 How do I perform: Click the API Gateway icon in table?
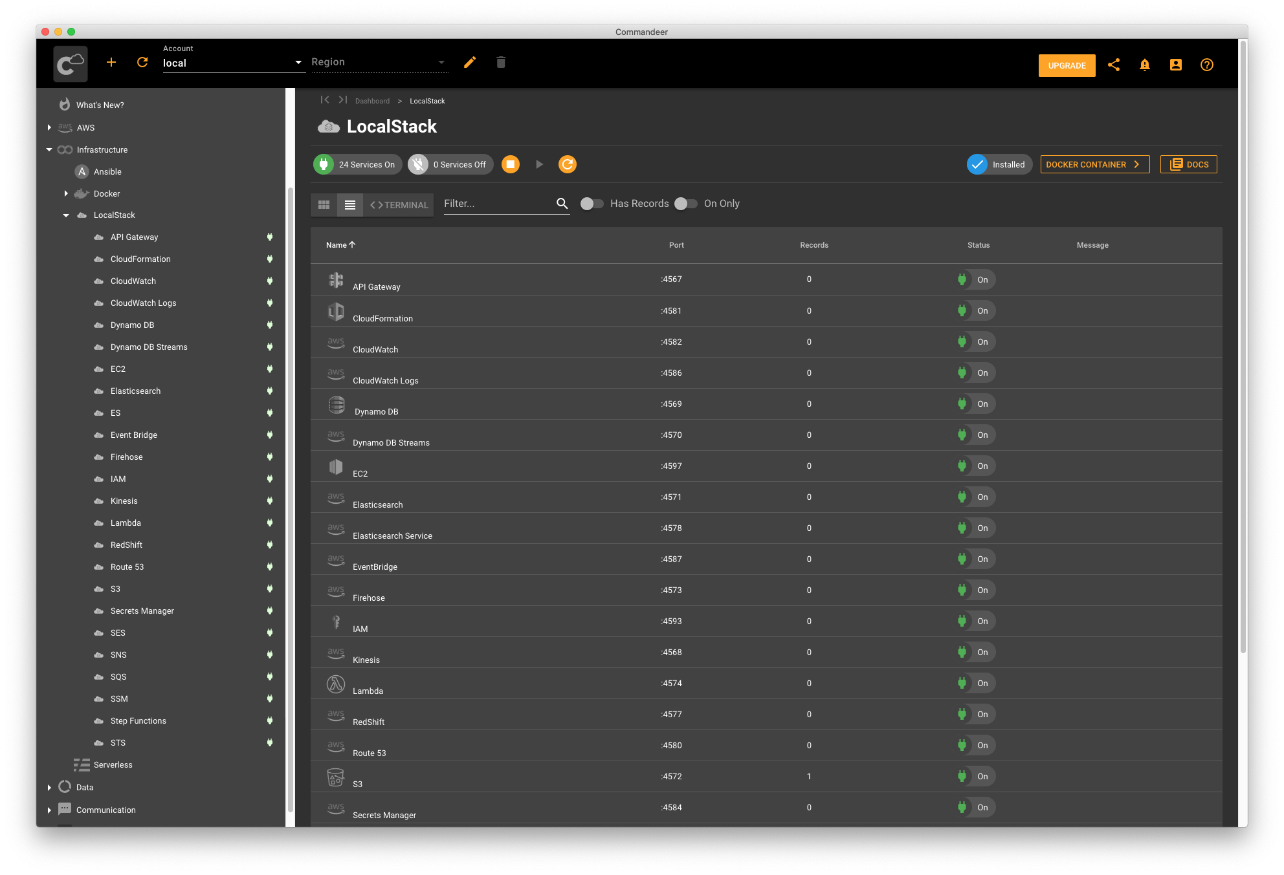tap(336, 280)
